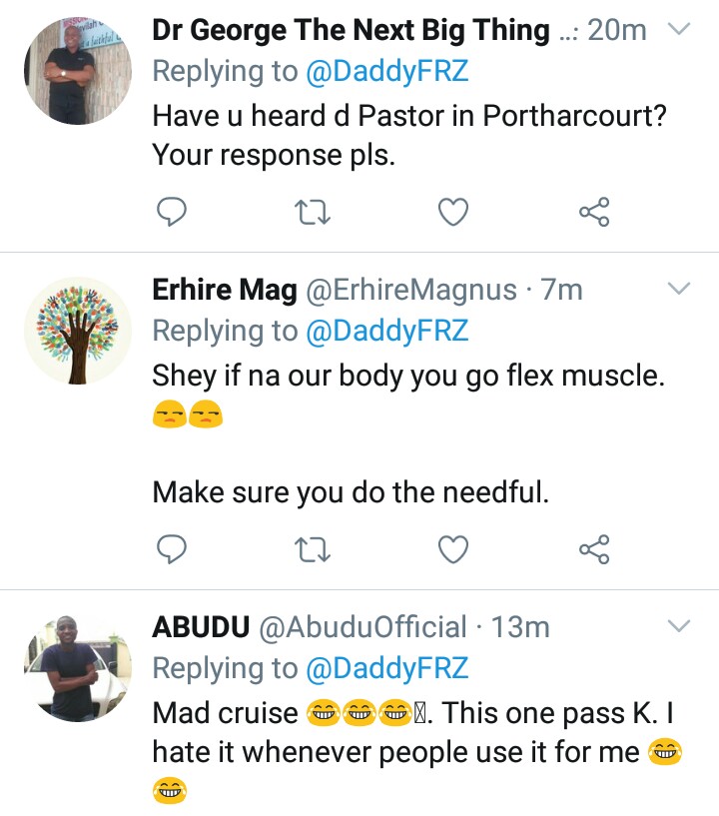Open options chevron on Dr George's tweet
This screenshot has height=816, width=719.
click(679, 30)
